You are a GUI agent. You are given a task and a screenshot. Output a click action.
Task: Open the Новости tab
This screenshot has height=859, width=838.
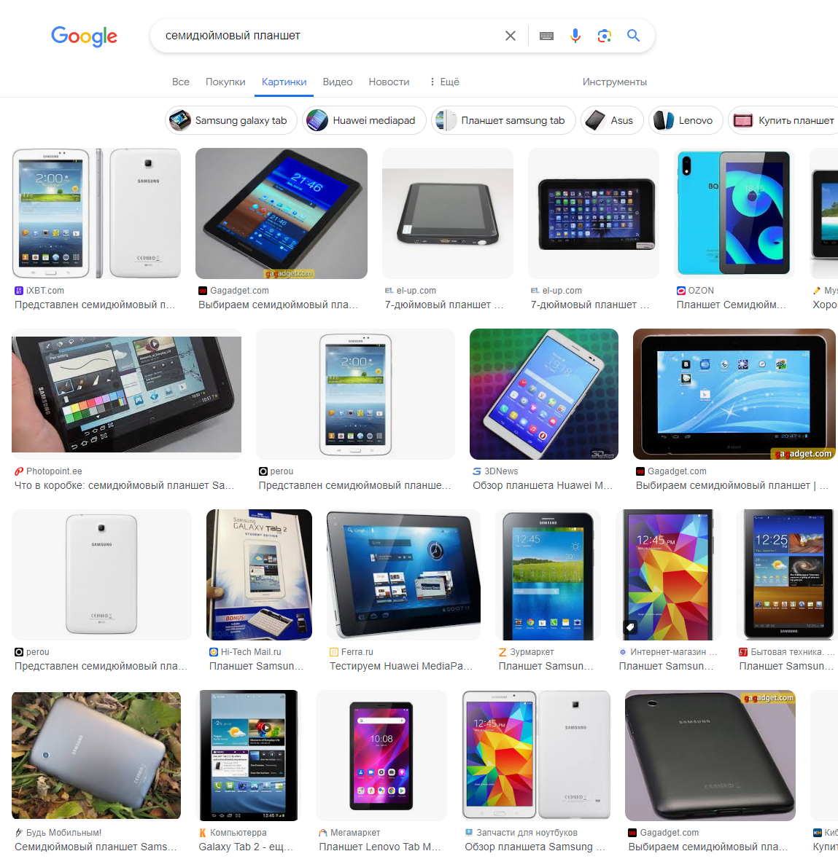tap(389, 82)
